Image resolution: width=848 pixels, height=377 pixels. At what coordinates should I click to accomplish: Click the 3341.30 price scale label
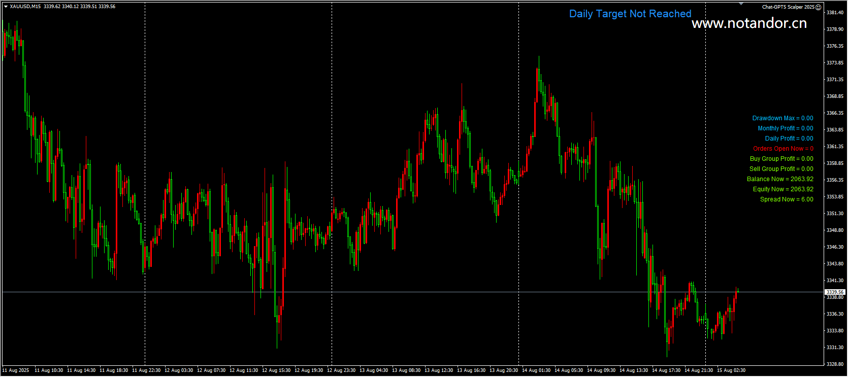pyautogui.click(x=835, y=281)
